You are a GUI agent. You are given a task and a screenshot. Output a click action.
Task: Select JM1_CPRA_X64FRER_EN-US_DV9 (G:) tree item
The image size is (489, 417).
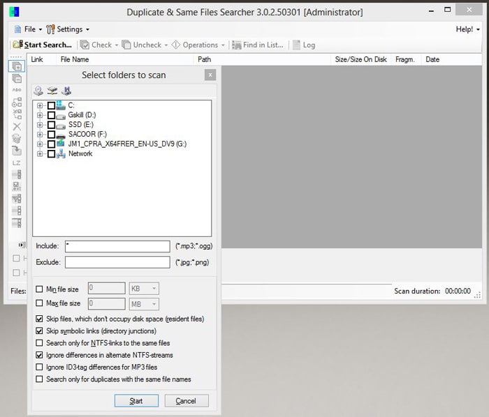click(127, 144)
